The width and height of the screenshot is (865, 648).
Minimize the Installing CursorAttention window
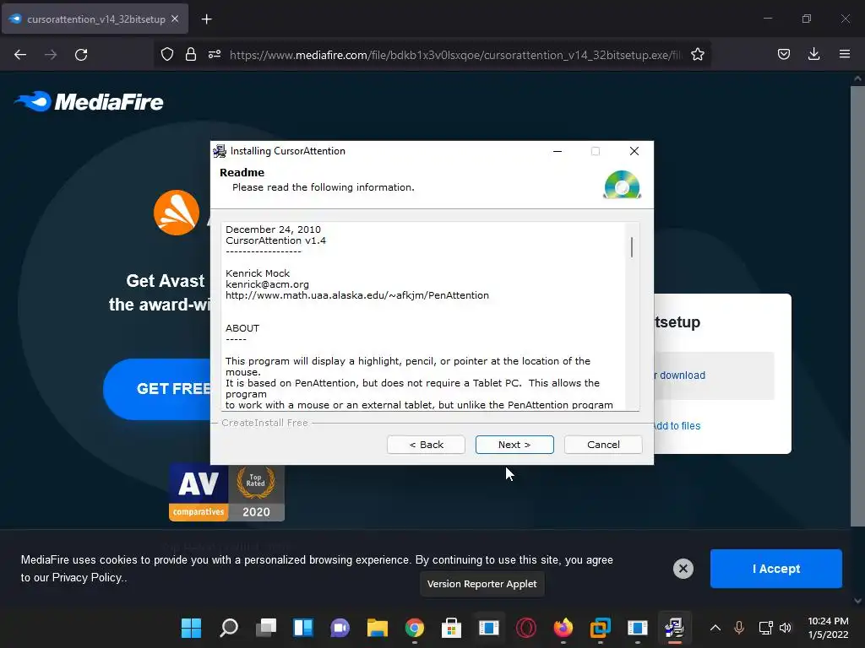coord(558,151)
